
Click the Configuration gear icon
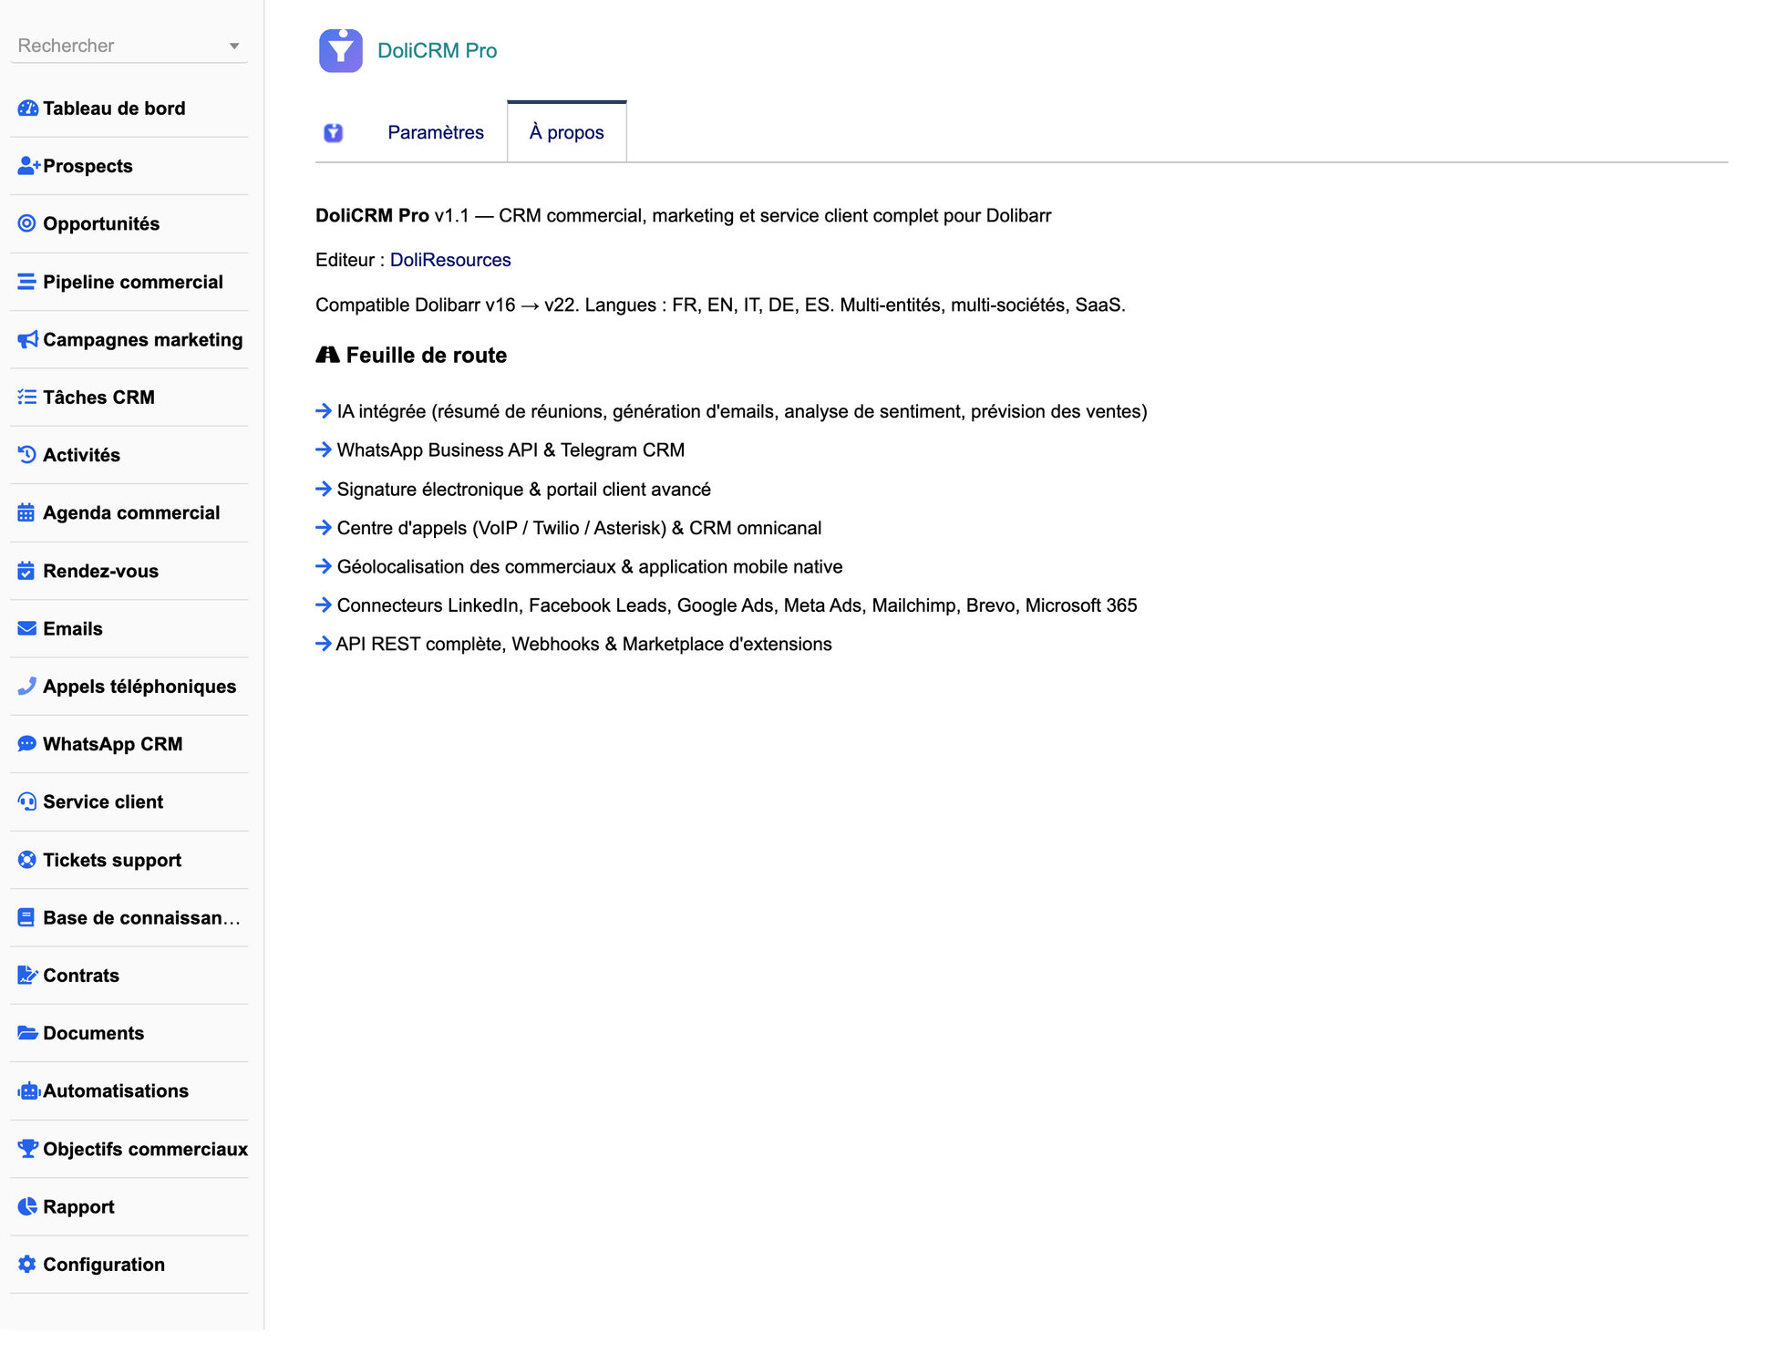pos(27,1264)
